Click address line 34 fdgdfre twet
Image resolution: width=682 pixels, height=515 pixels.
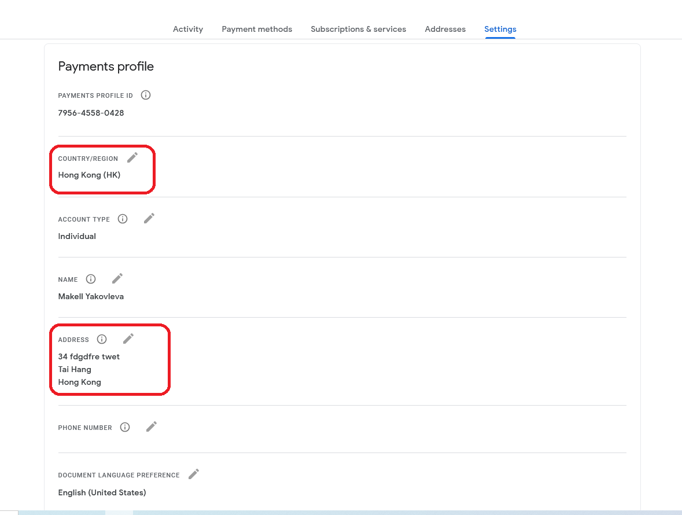click(89, 356)
